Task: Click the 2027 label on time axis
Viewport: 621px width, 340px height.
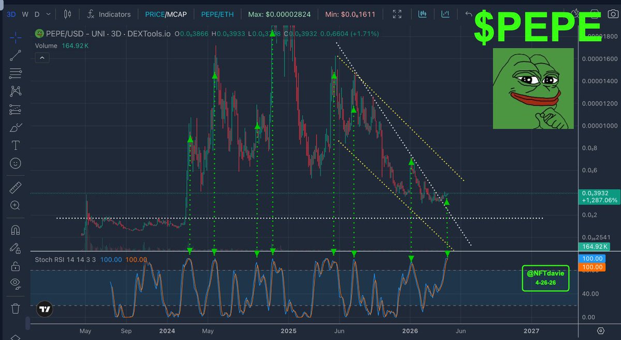Action: [x=531, y=330]
